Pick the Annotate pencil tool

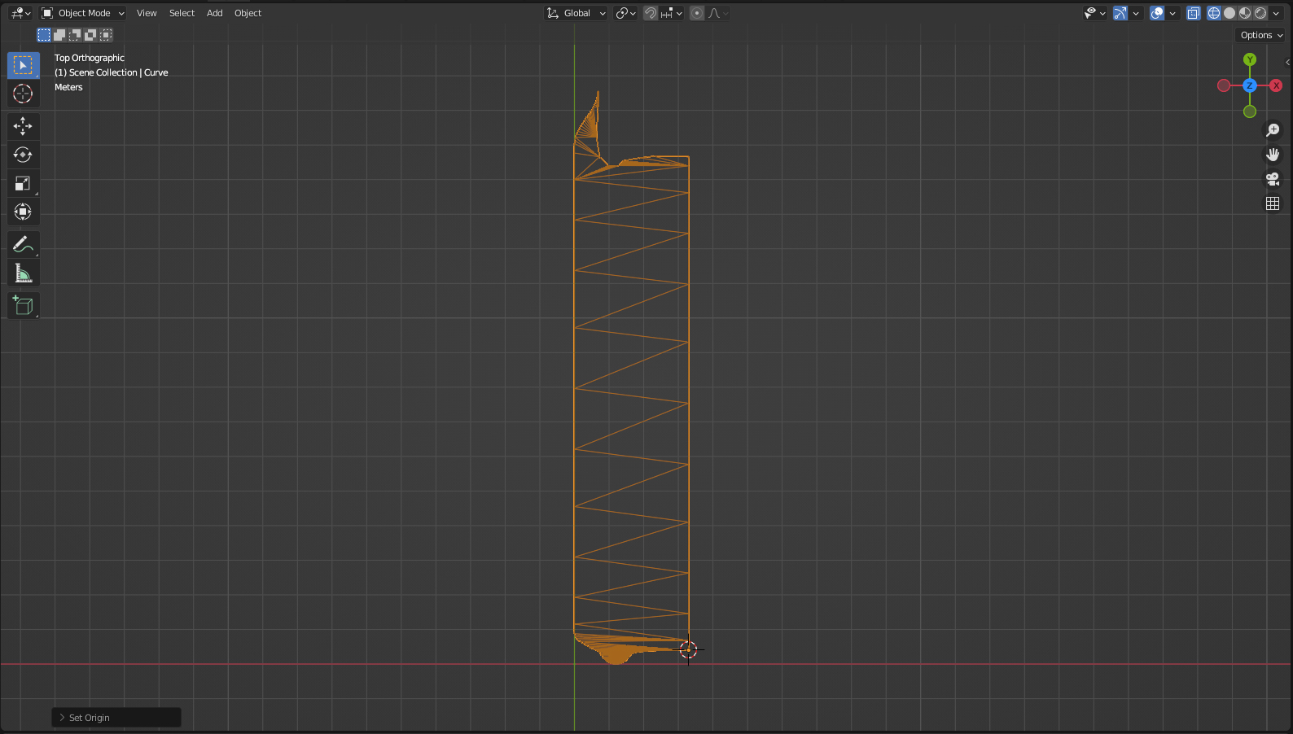[x=23, y=244]
